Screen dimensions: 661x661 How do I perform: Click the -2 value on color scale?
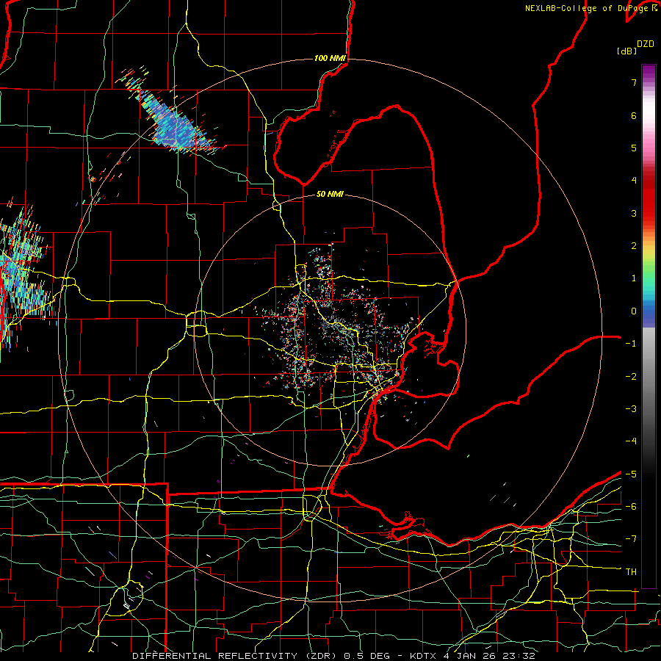[631, 377]
